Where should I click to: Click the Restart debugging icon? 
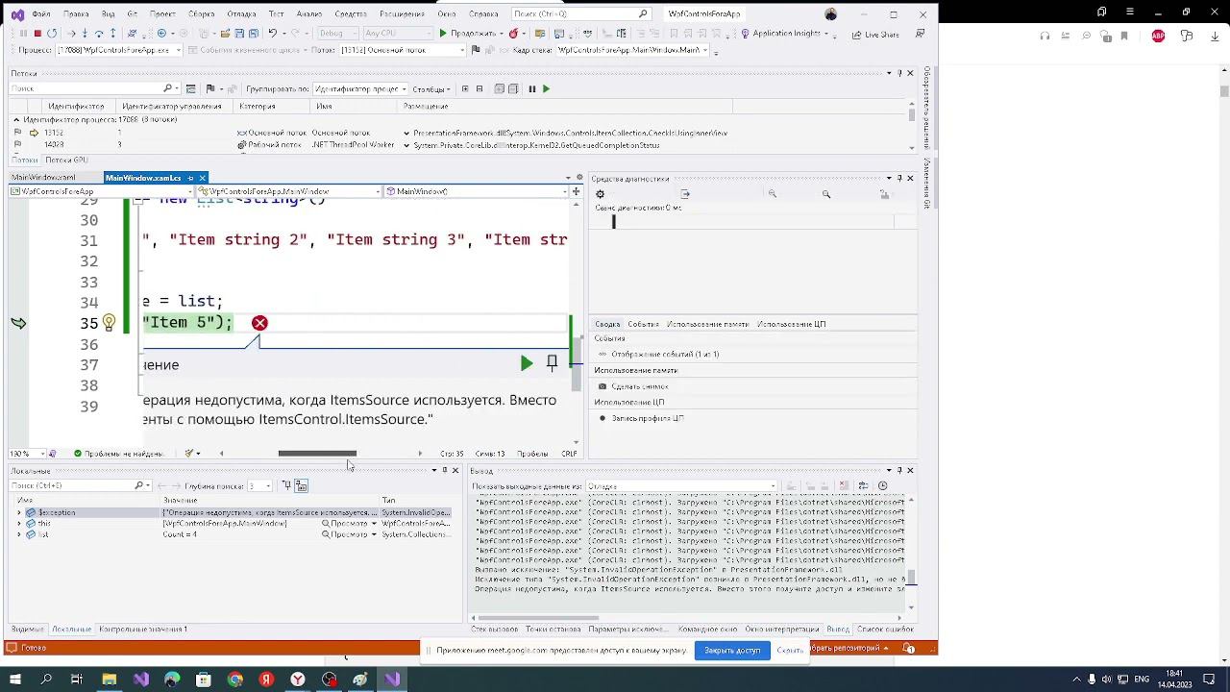53,34
